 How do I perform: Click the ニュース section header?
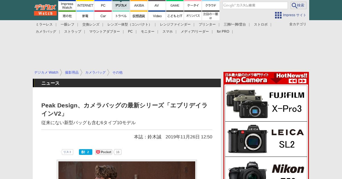click(x=127, y=83)
